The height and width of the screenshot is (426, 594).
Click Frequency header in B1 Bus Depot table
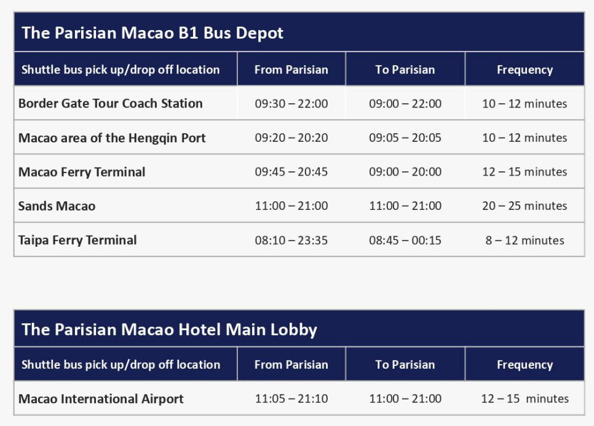pyautogui.click(x=525, y=69)
